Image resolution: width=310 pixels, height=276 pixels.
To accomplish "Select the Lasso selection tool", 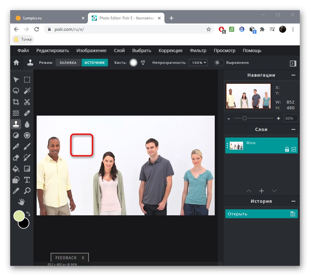I will [16, 91].
